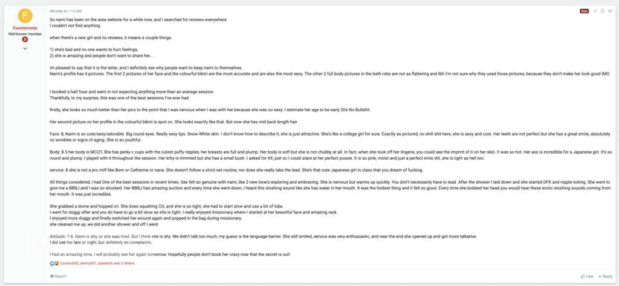Like this post
The height and width of the screenshot is (286, 619).
tap(586, 276)
